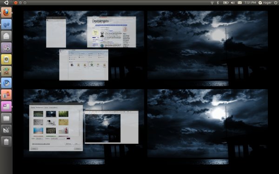Open the Style dropdown in Appearance Preferences
Screen dimensions: 279x174
click(40, 138)
